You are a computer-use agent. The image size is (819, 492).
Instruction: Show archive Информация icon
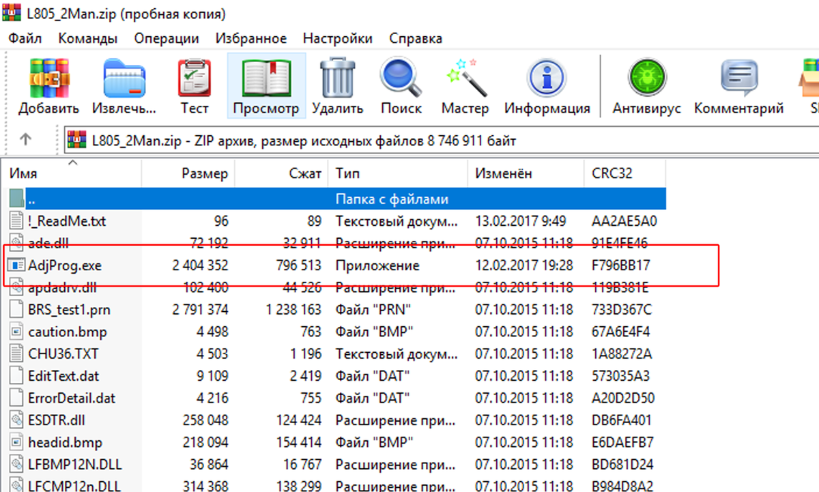[x=547, y=78]
